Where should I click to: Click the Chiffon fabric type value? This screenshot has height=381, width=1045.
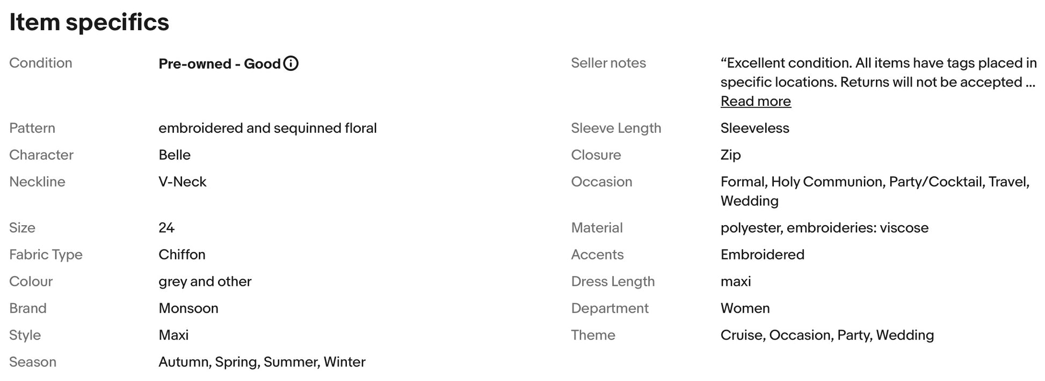click(x=182, y=254)
